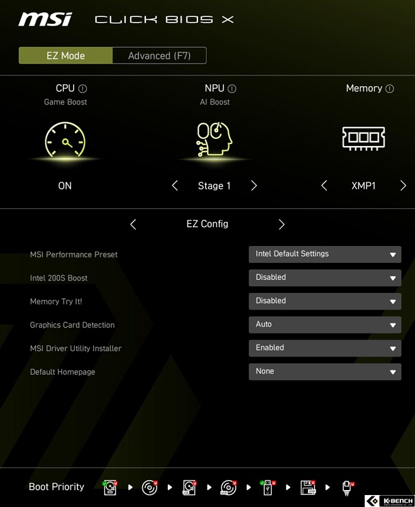The width and height of the screenshot is (415, 507).
Task: Click the AI Boost subtitle
Action: tap(214, 102)
